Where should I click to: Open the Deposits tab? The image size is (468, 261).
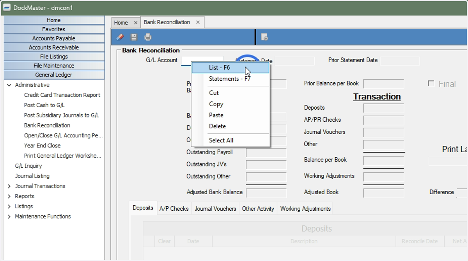(143, 208)
